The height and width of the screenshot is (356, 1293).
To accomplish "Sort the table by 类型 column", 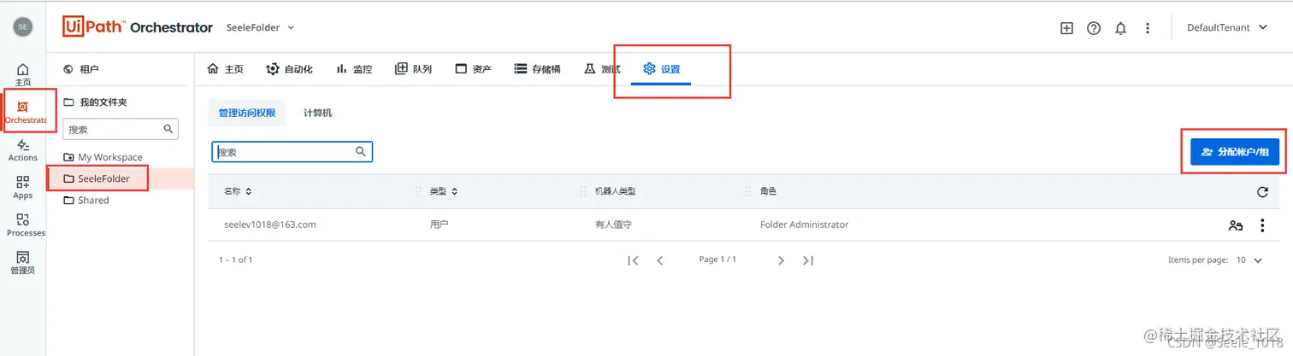I will (x=444, y=191).
